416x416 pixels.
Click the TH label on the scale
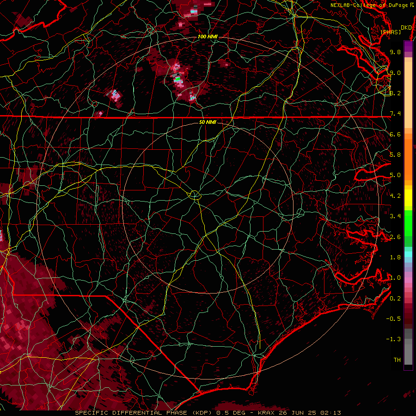tap(397, 360)
